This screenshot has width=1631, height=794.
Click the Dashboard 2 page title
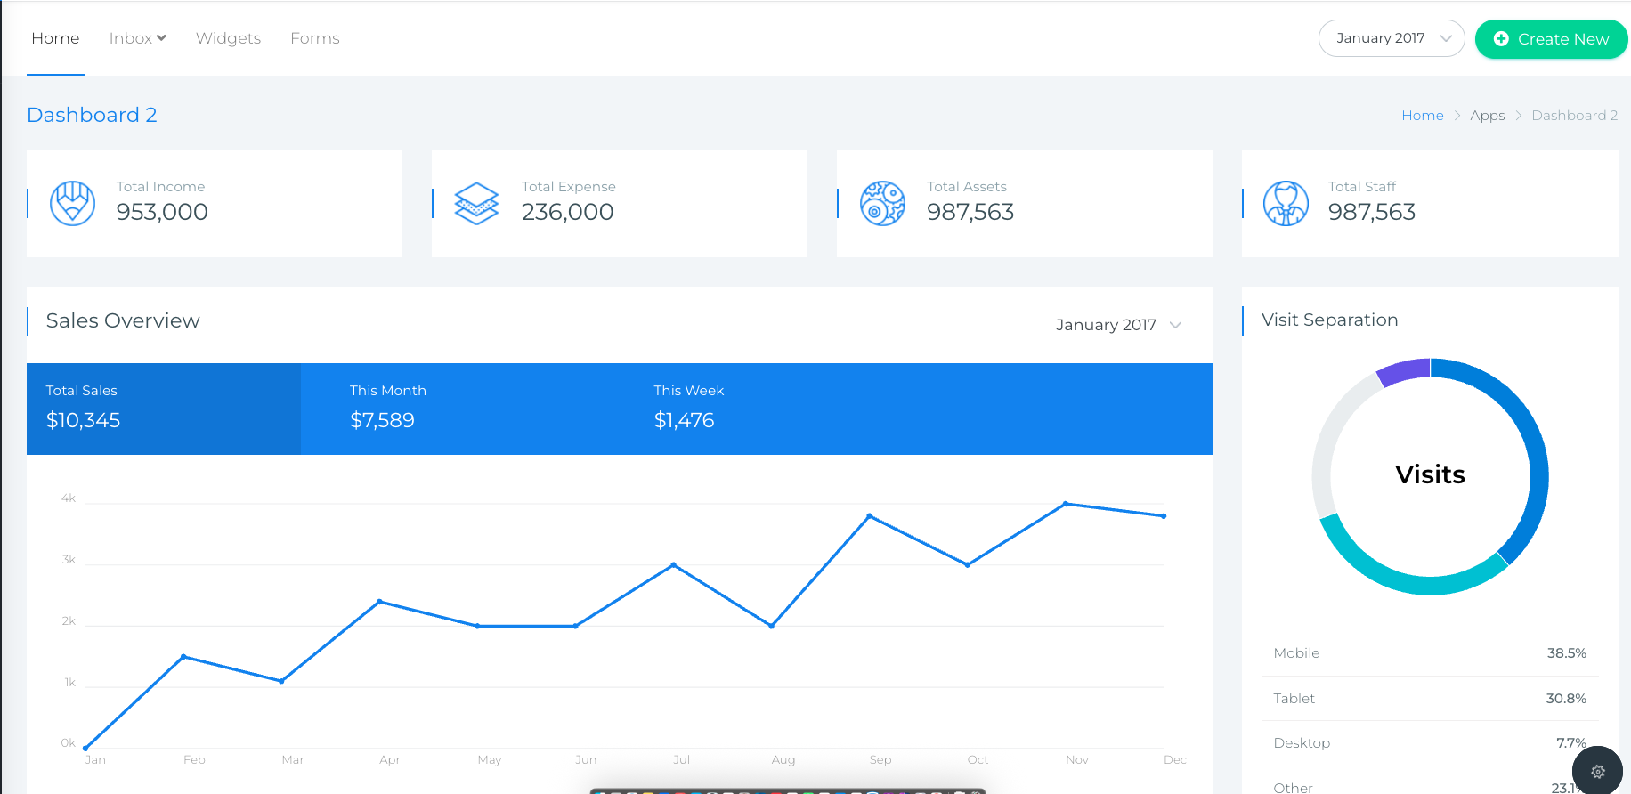tap(92, 115)
